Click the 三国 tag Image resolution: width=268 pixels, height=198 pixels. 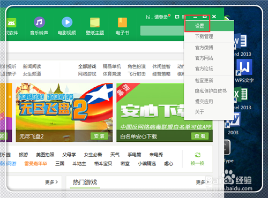[59, 164]
